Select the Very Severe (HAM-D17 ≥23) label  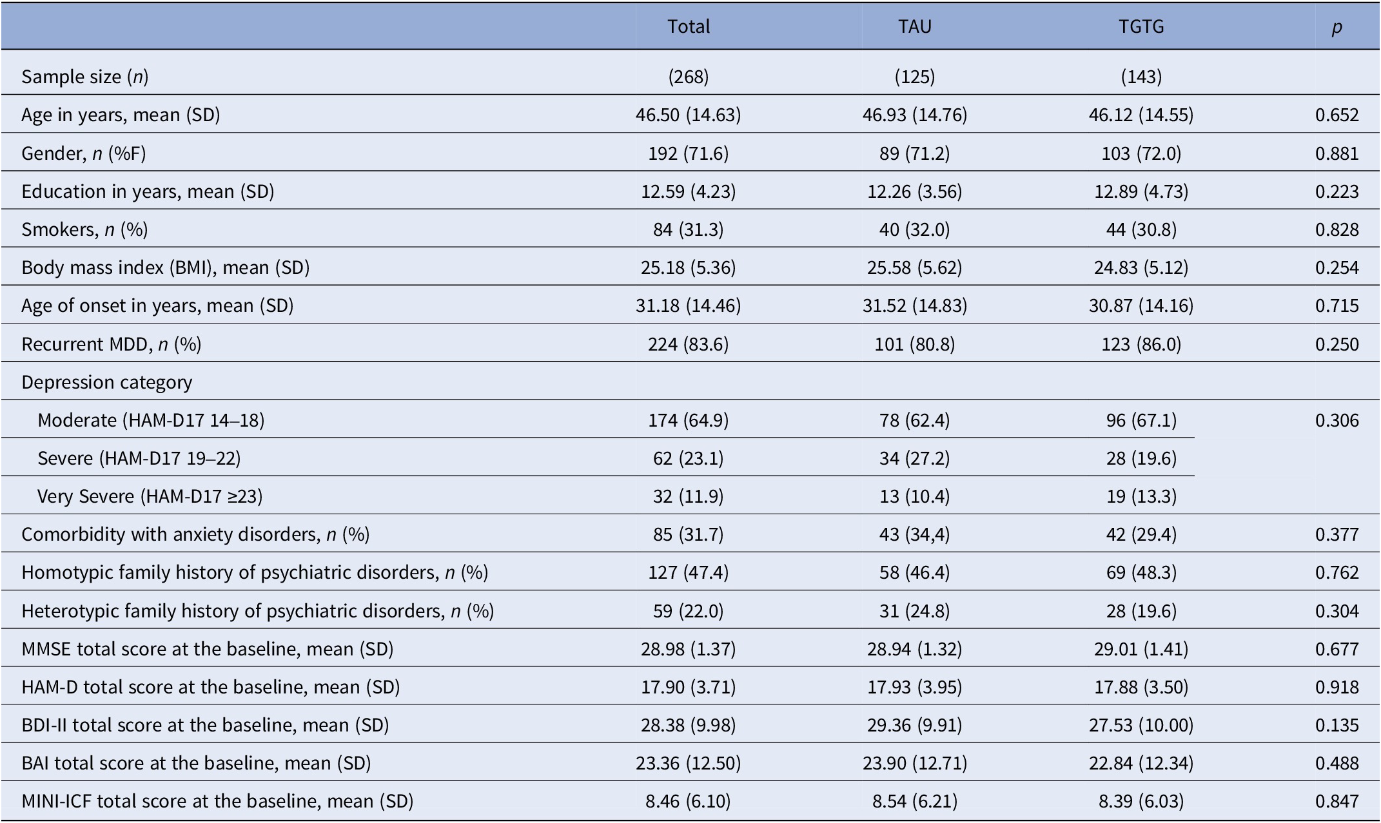coord(150,496)
